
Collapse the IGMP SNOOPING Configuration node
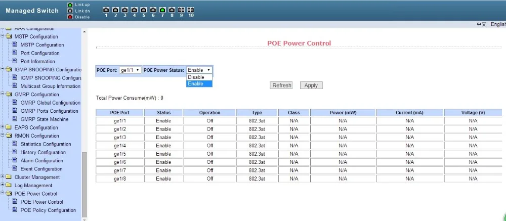coord(3,69)
